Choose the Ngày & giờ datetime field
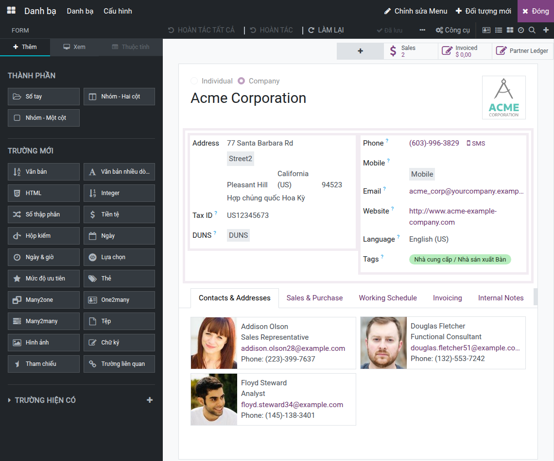554x461 pixels. point(43,257)
